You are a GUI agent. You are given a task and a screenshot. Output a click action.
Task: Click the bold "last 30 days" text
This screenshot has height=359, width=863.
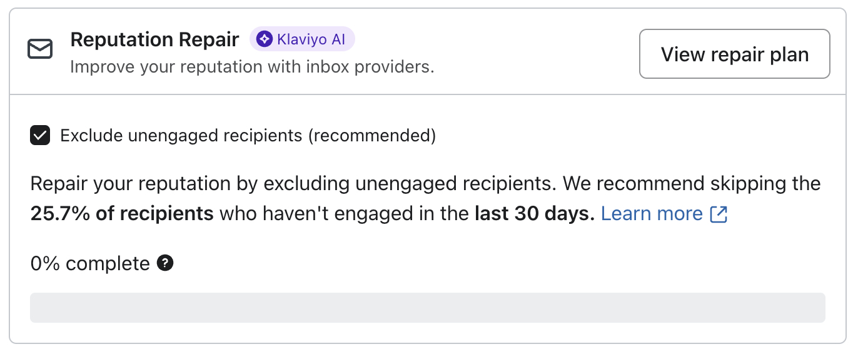tap(535, 214)
